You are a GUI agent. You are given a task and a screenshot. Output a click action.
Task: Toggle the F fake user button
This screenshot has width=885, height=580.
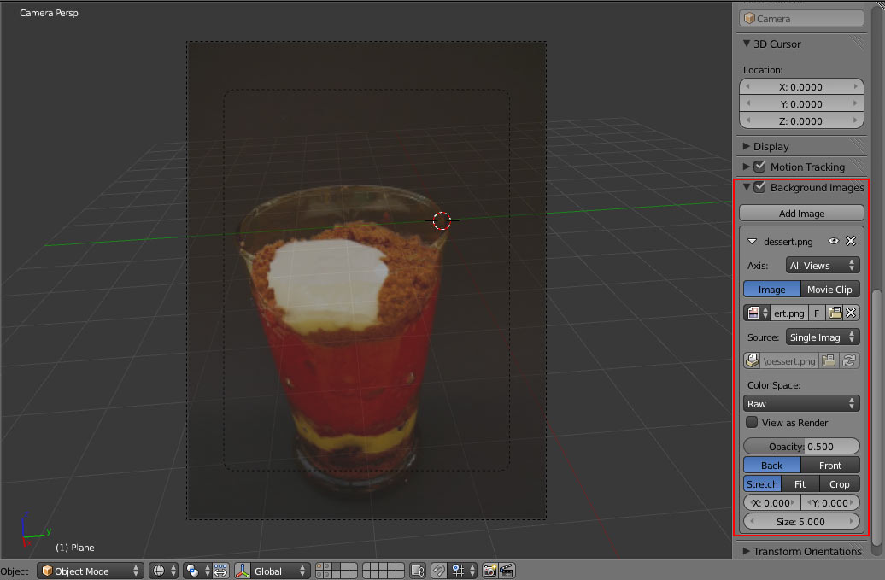coord(816,313)
